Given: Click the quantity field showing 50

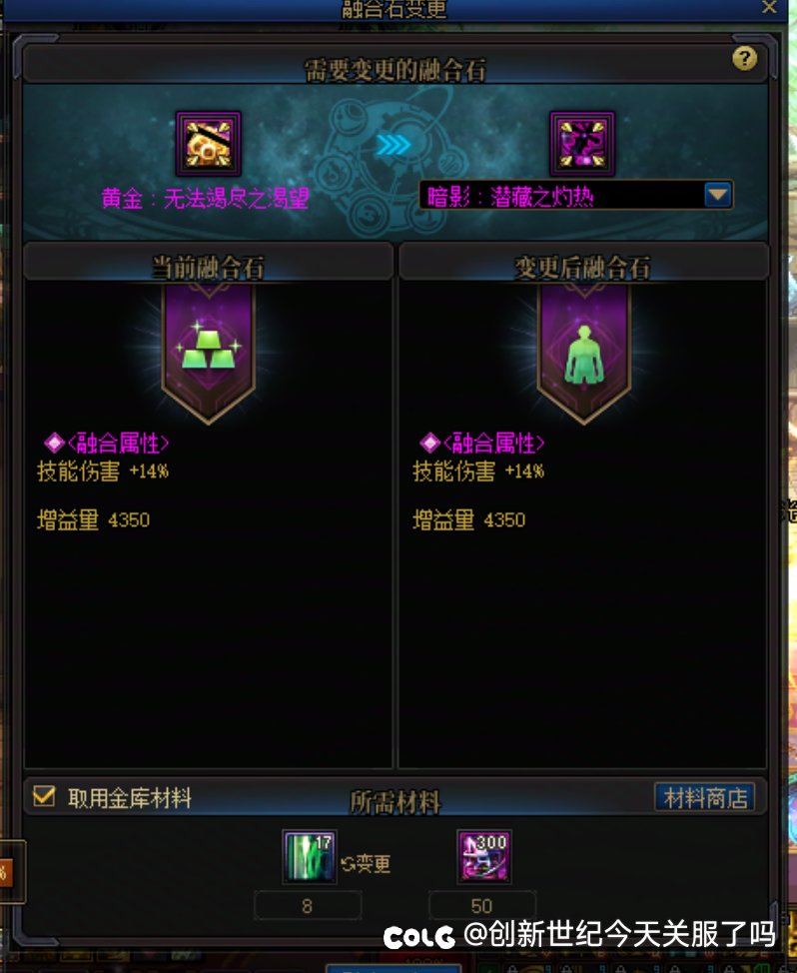Looking at the screenshot, I should (x=482, y=905).
